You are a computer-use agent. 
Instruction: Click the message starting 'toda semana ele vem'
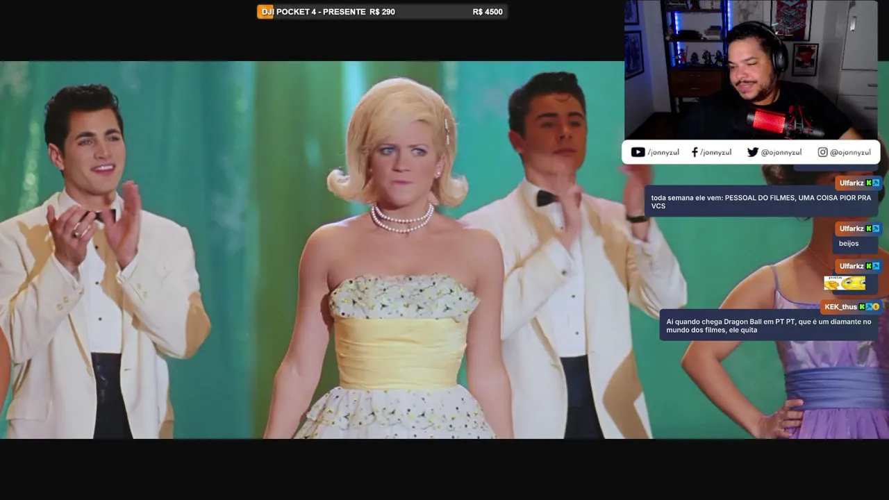[762, 201]
